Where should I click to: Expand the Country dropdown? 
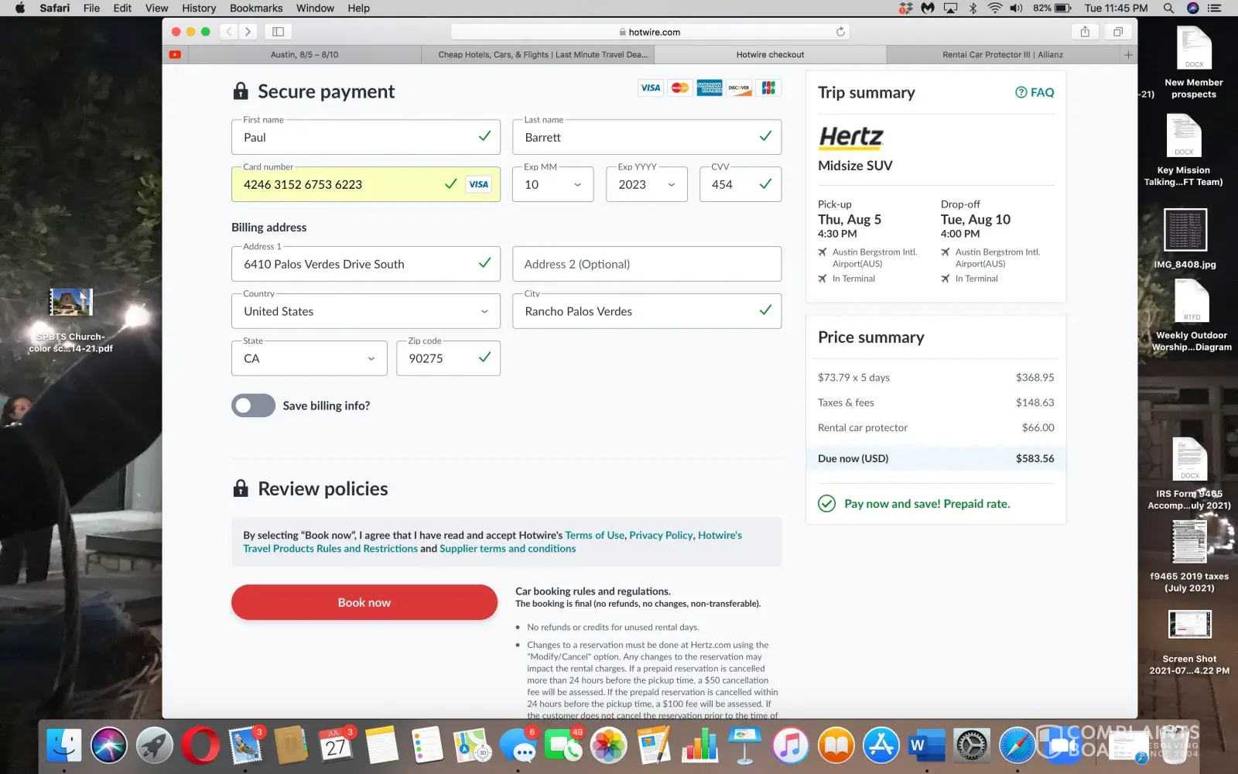[365, 311]
